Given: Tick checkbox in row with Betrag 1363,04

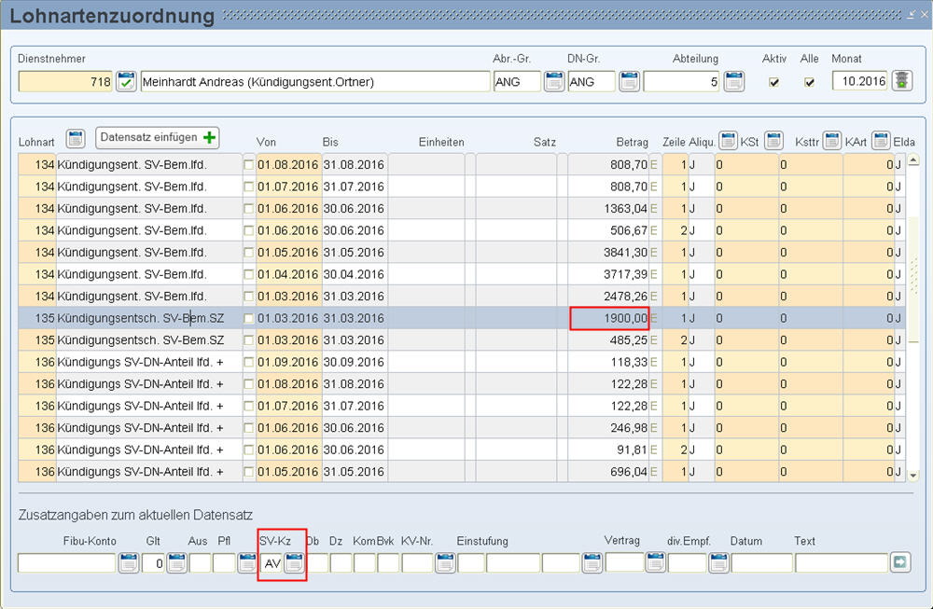Looking at the screenshot, I should [x=249, y=209].
